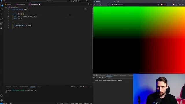The height and width of the screenshot is (104, 185).
Task: Switch to DevTools Elements tab
Action: click(x=102, y=75)
